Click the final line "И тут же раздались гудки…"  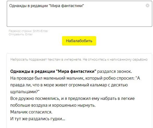38,119
